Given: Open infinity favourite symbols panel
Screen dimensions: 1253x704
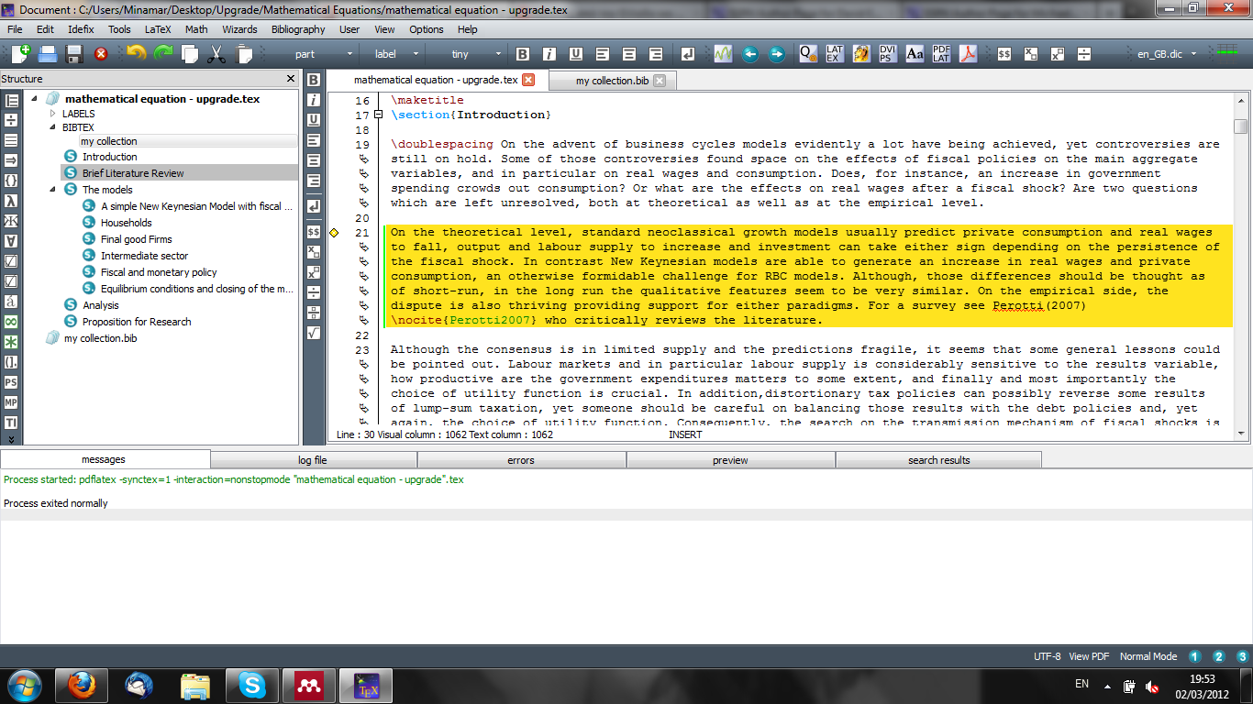Looking at the screenshot, I should coord(11,322).
